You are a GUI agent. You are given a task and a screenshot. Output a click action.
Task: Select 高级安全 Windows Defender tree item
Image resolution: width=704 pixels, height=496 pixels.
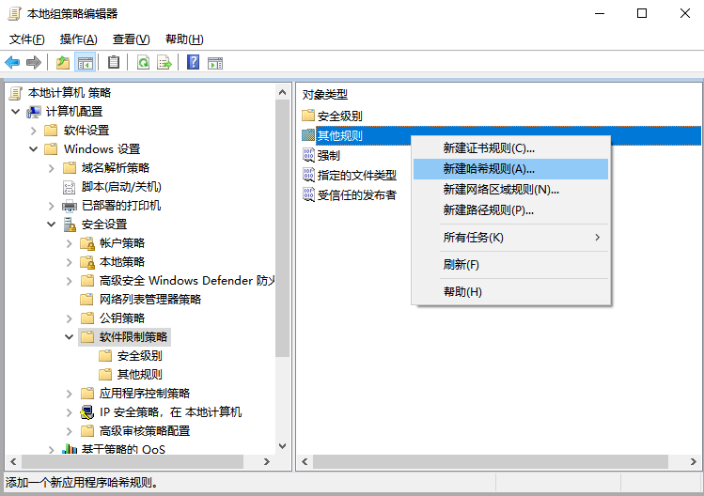(187, 281)
